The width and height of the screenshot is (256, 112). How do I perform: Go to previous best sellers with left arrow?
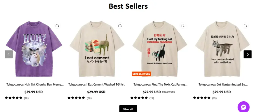coord(9,54)
